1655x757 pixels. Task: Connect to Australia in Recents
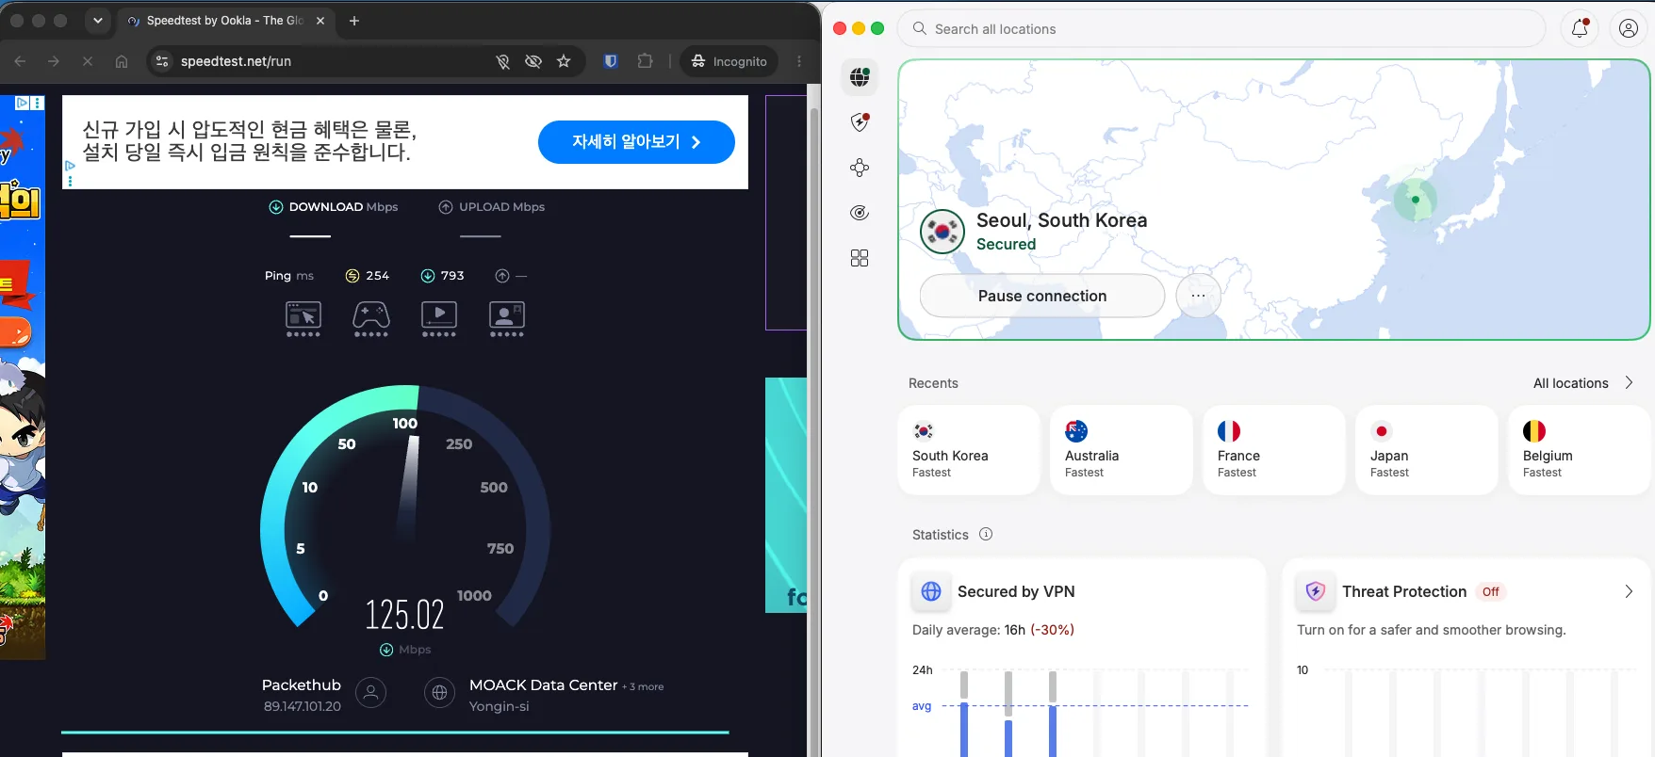[1122, 450]
